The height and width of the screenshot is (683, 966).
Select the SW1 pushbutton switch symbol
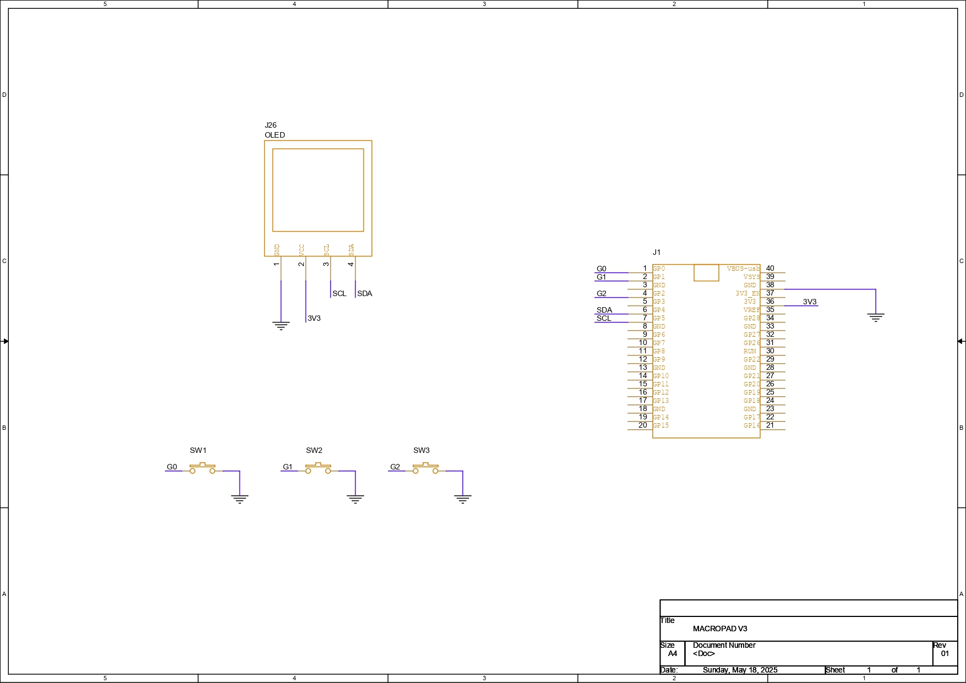(x=203, y=468)
